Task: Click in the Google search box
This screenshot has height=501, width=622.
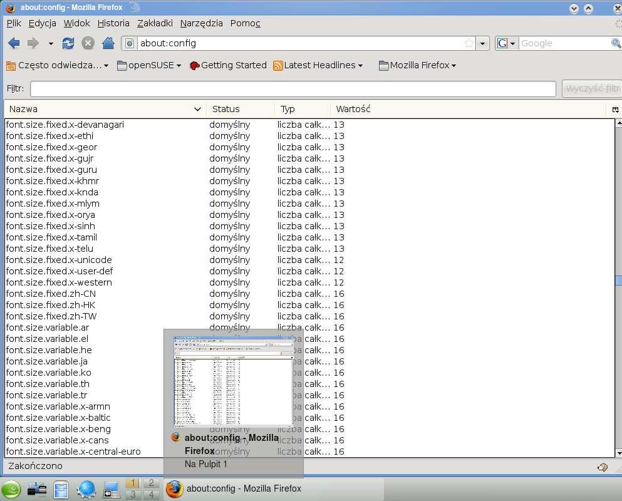Action: pyautogui.click(x=564, y=43)
